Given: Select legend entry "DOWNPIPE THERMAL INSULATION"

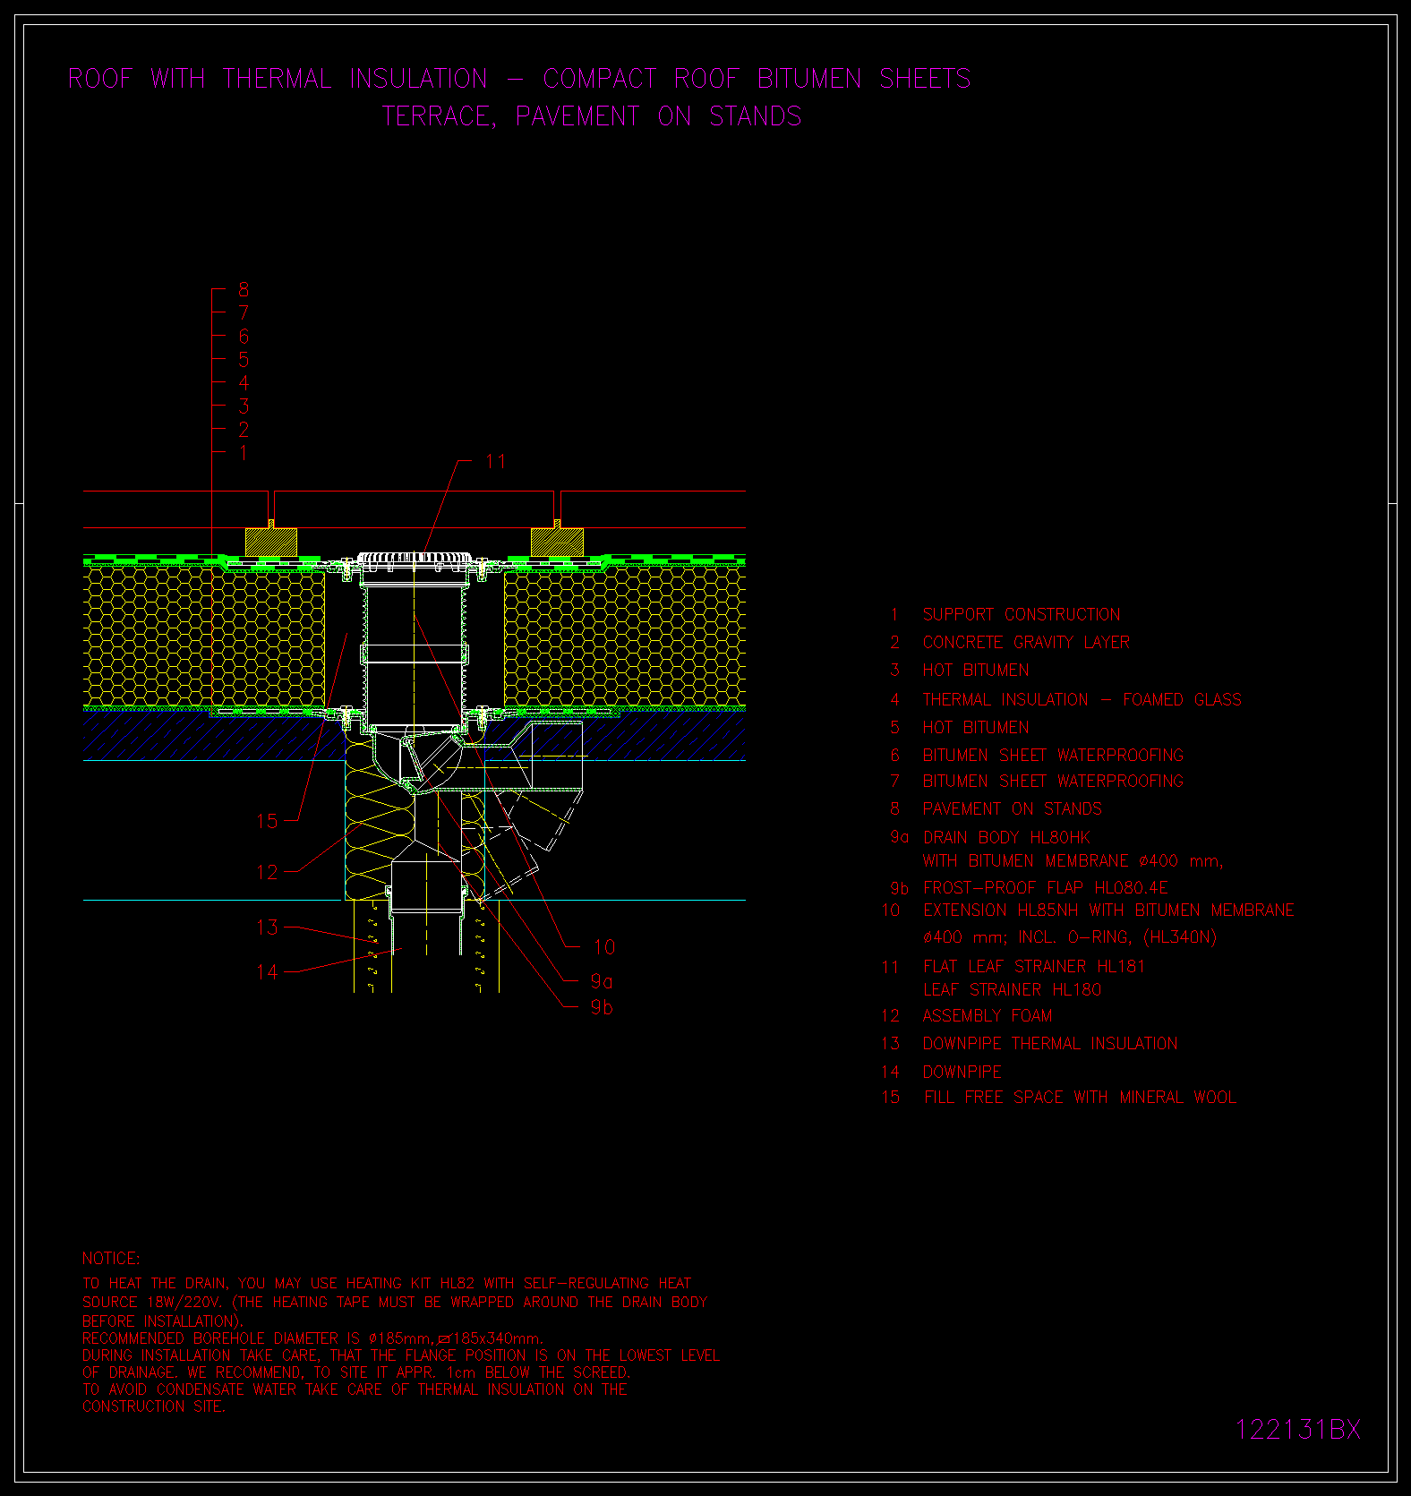Looking at the screenshot, I should 1050,1043.
